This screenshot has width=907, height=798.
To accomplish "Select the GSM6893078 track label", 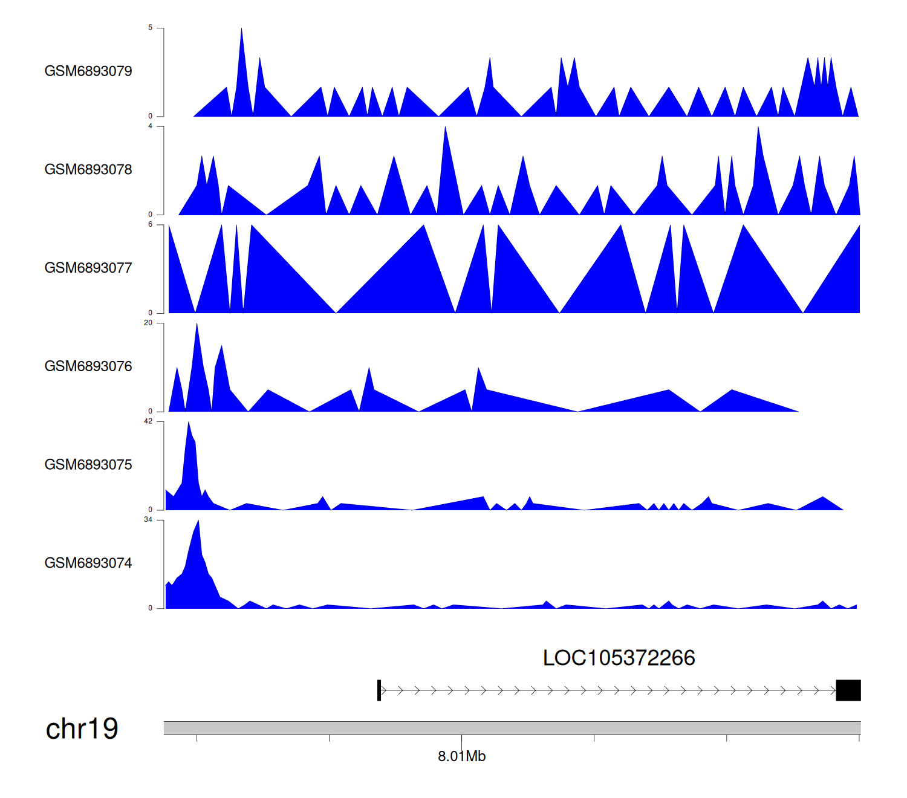I will point(88,170).
